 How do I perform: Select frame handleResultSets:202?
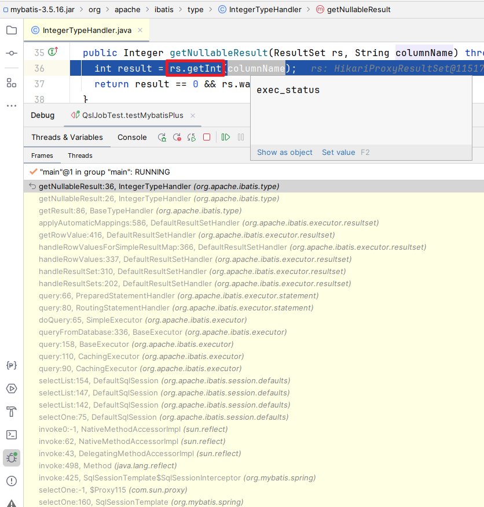click(x=254, y=284)
